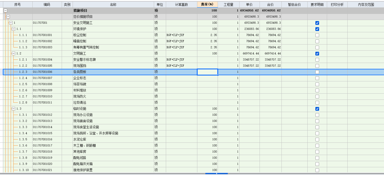Check 要求明细 box for 粉尘控制
Image resolution: width=384 pixels, height=175 pixels.
pyautogui.click(x=317, y=35)
